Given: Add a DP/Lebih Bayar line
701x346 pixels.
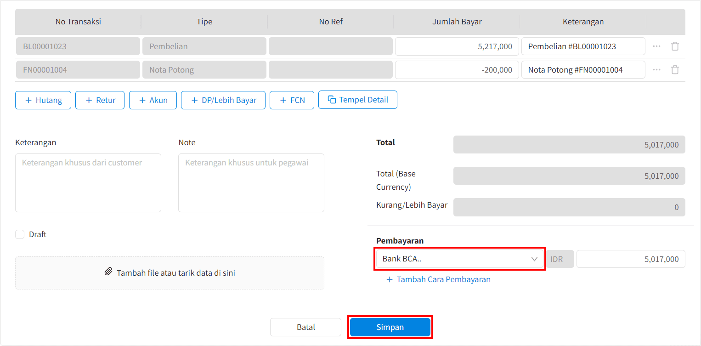Looking at the screenshot, I should (223, 100).
